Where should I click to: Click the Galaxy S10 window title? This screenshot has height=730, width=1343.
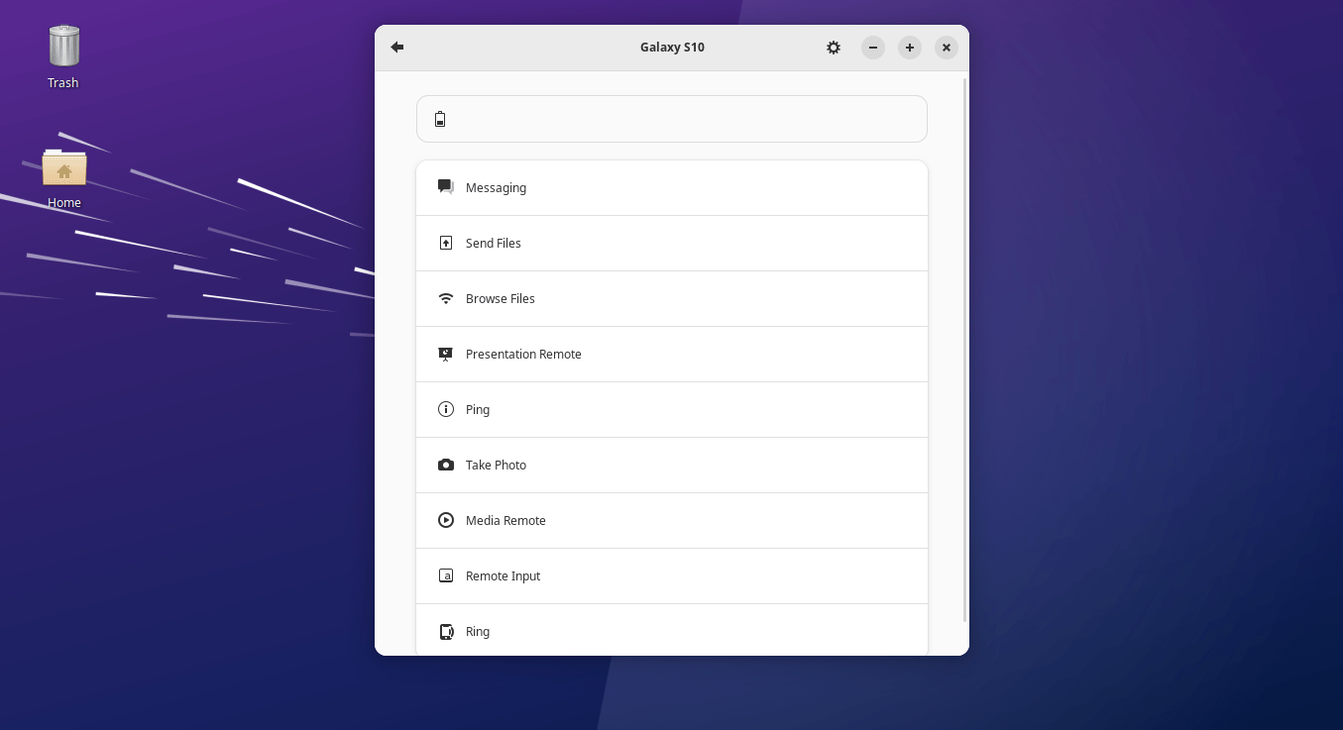point(672,48)
